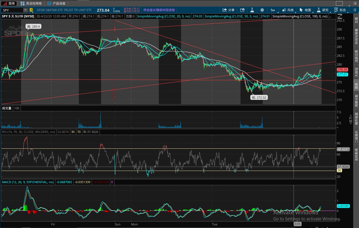The height and width of the screenshot is (228, 359).
Task: Click the MACD value -0.0687065
Action: [64, 182]
